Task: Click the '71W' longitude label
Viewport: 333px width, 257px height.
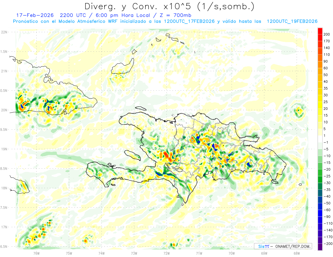Action: tap(199, 253)
